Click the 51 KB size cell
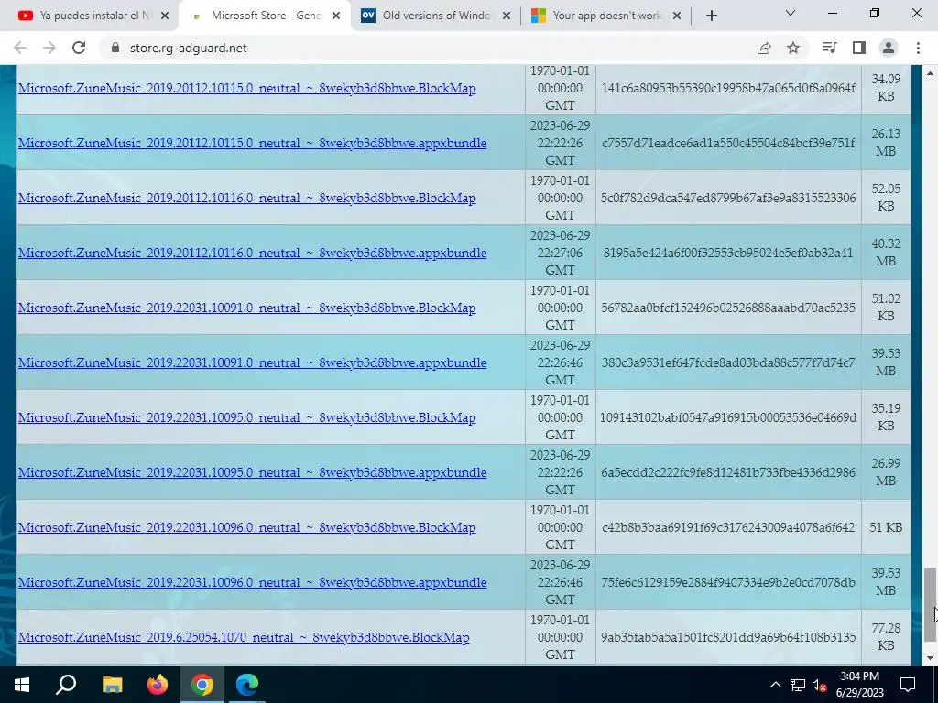The width and height of the screenshot is (938, 703). tap(886, 527)
